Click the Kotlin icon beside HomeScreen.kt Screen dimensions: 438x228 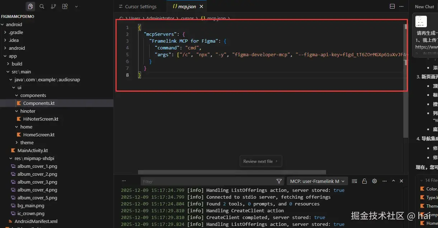(x=19, y=135)
